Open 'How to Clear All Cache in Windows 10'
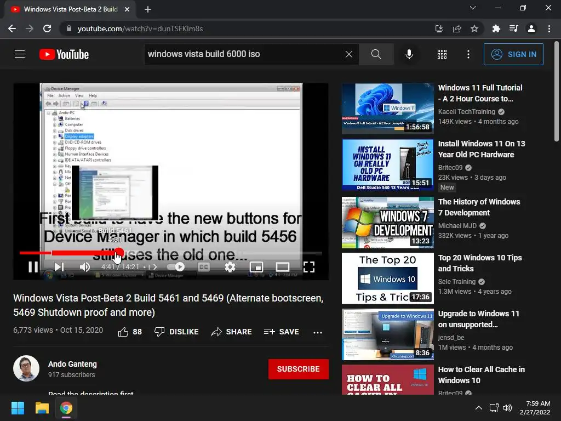 482,375
